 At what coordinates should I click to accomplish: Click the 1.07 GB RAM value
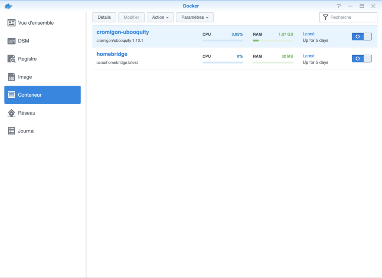[286, 34]
